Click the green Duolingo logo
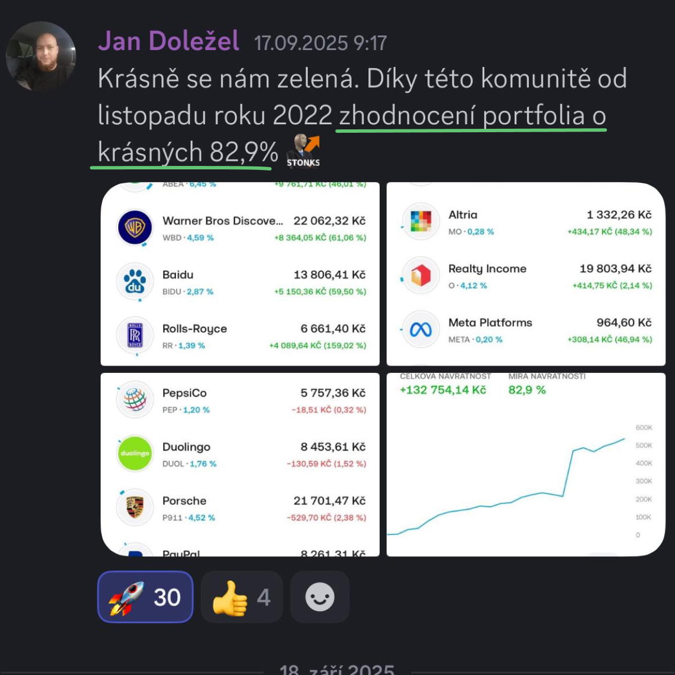The width and height of the screenshot is (675, 675). 135,453
